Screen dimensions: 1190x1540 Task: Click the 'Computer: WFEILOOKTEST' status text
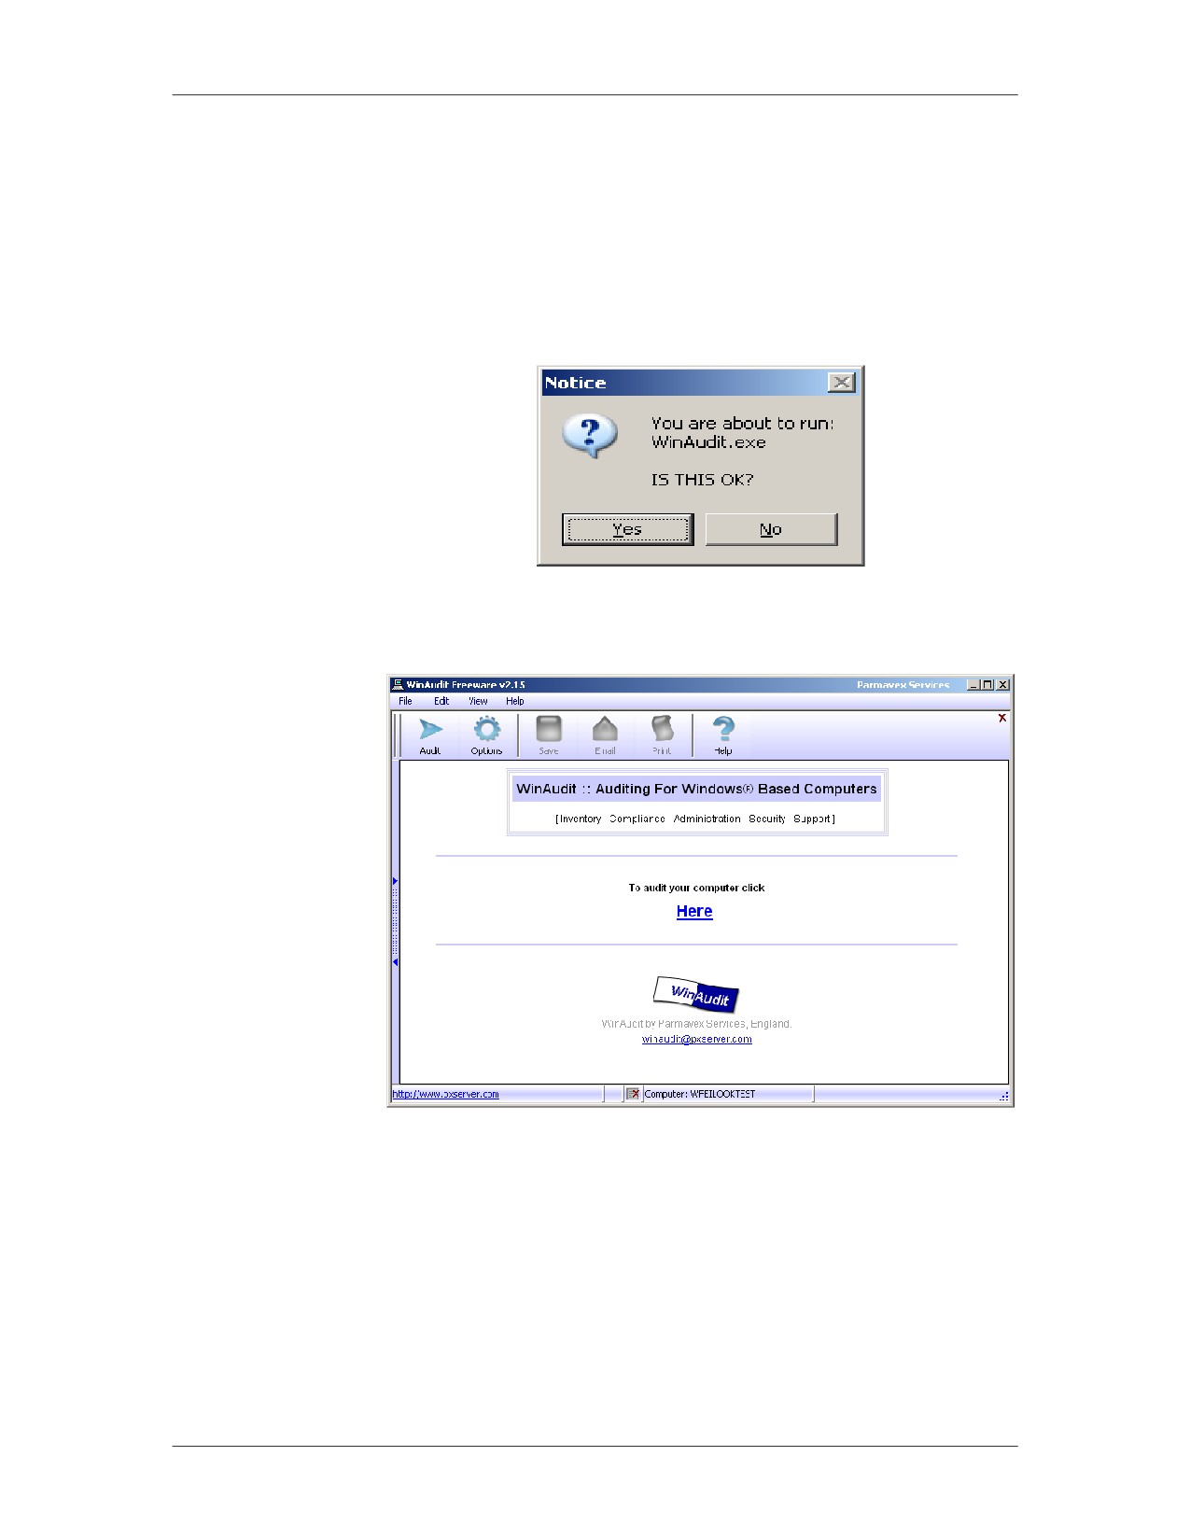click(700, 1094)
